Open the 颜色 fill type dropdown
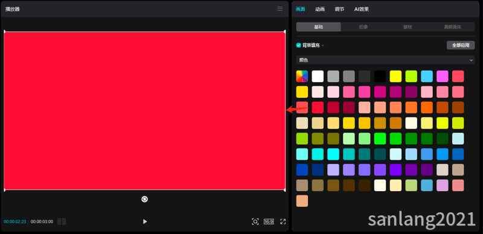483x234 pixels. tap(385, 60)
